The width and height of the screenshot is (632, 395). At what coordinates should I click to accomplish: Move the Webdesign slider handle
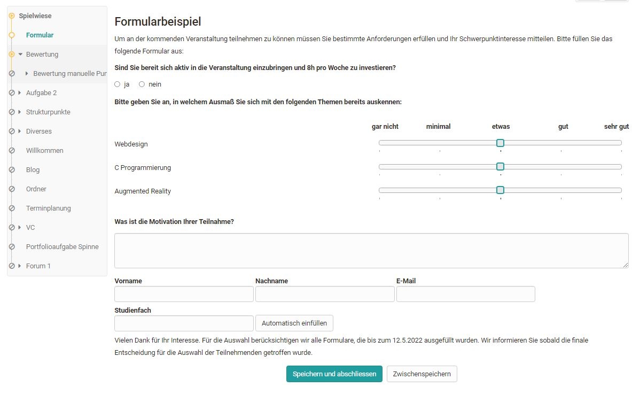click(x=500, y=143)
